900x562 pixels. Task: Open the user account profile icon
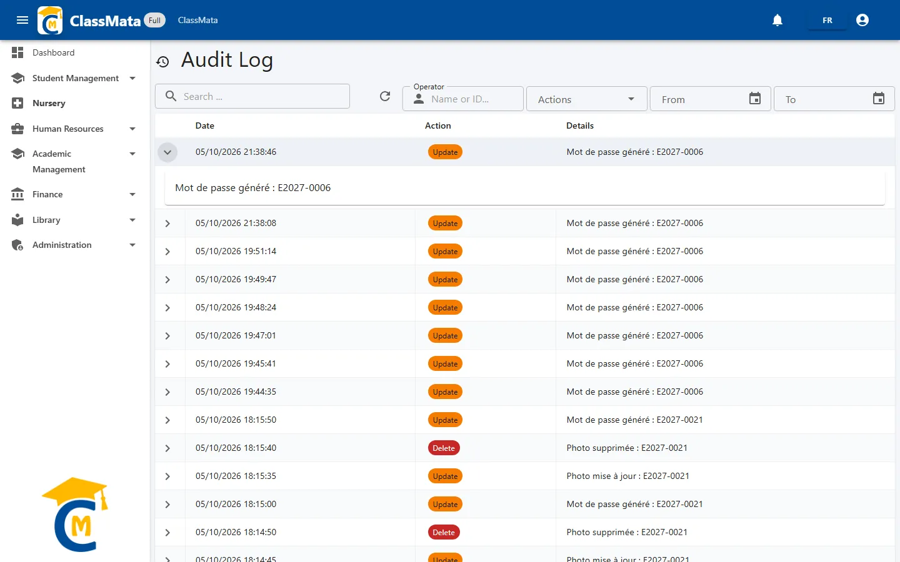point(862,20)
